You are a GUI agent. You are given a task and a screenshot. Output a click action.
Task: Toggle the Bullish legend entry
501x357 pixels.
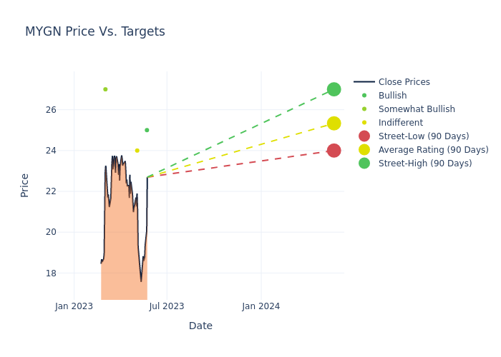point(392,96)
